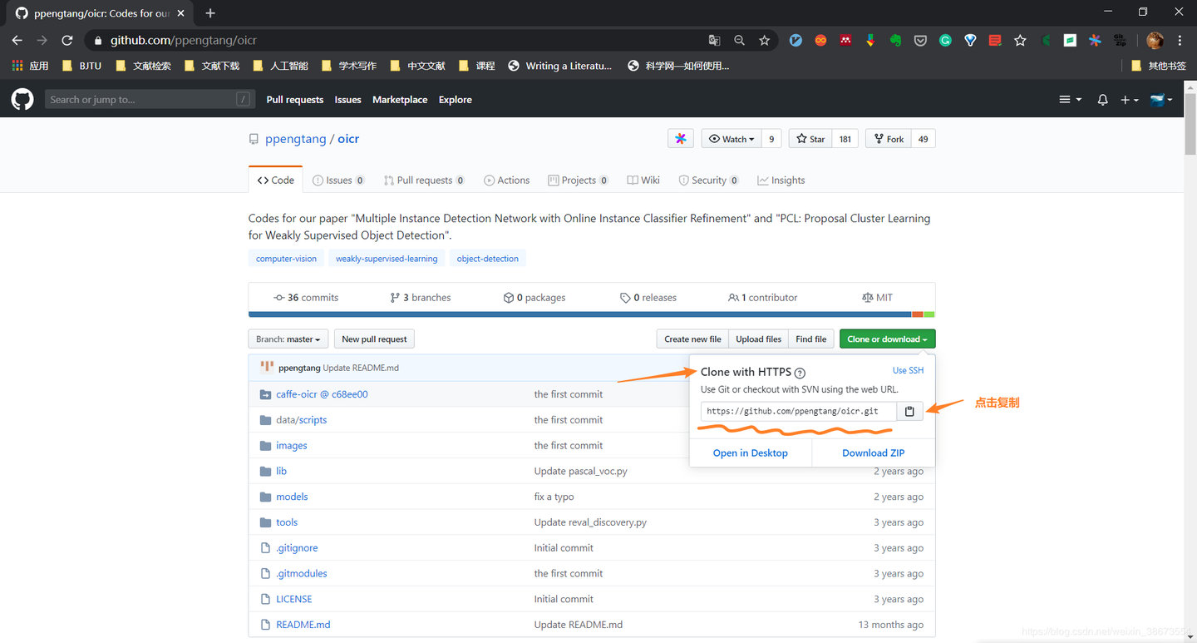Star the oicr repository
This screenshot has height=643, width=1197.
(810, 139)
